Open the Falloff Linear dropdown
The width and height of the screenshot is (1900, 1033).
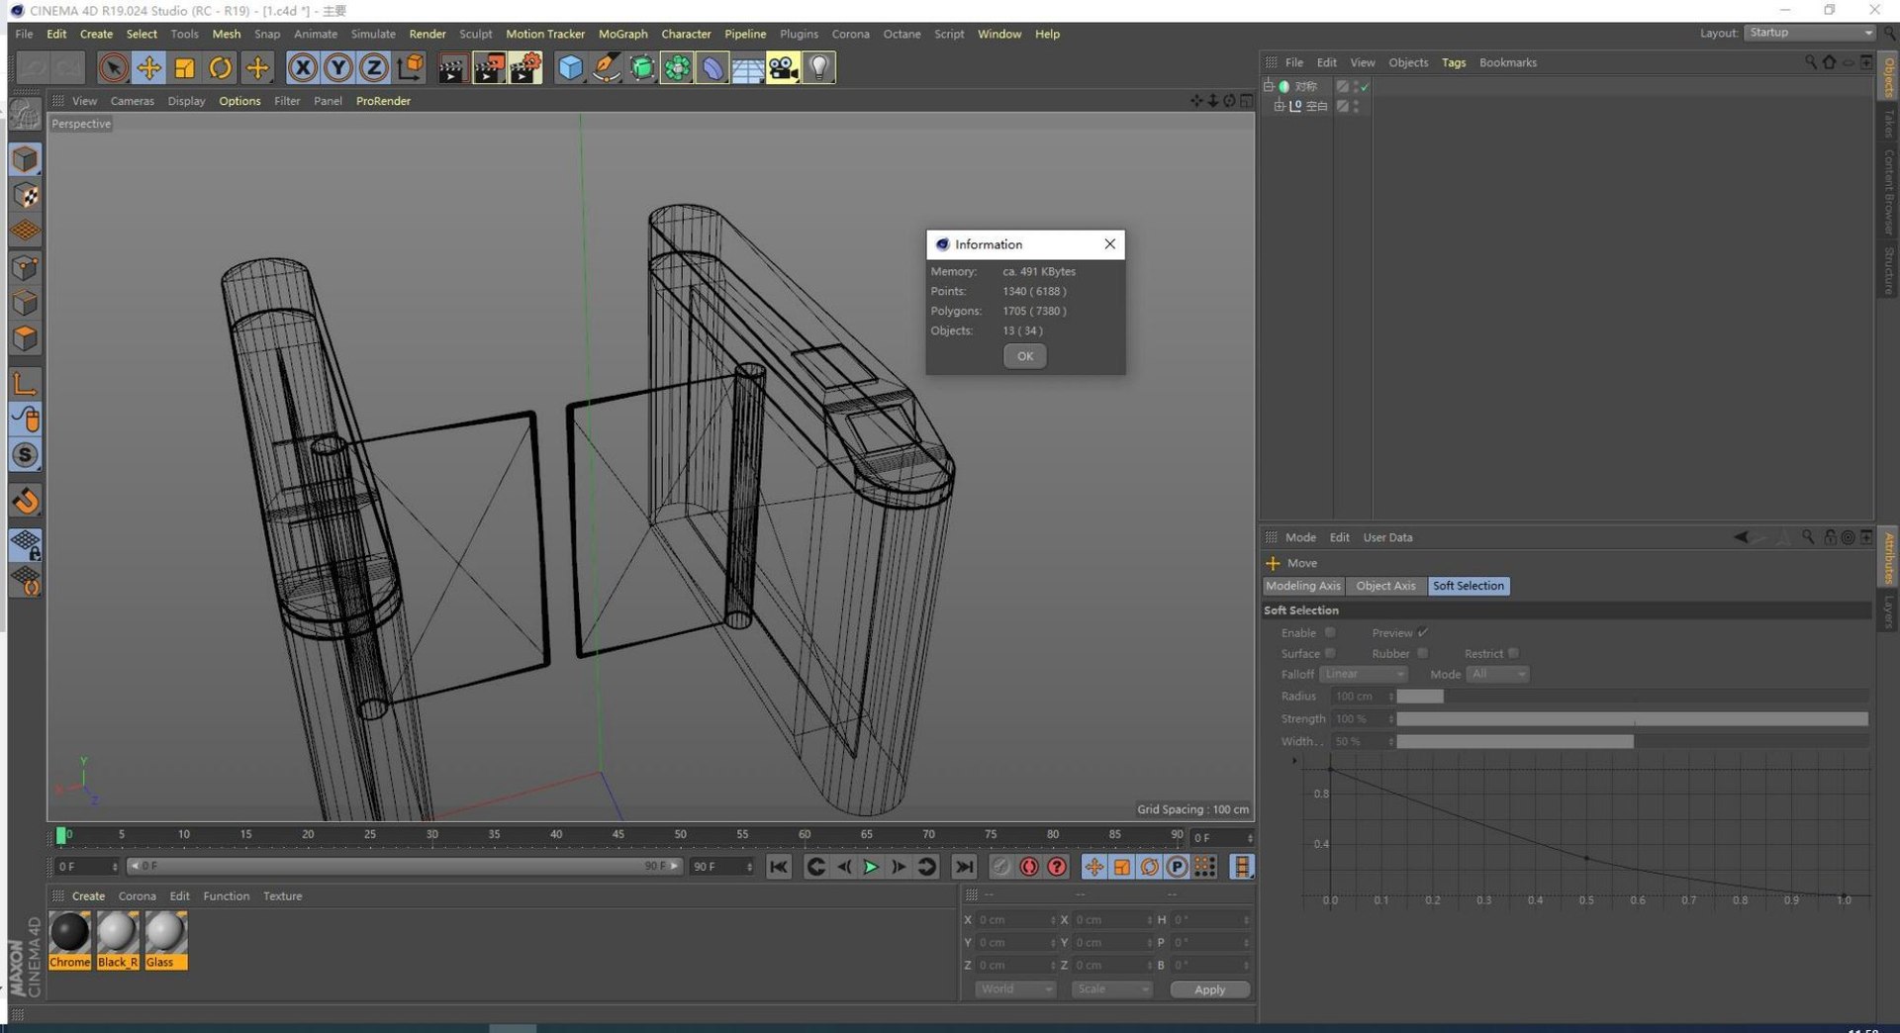click(x=1363, y=674)
